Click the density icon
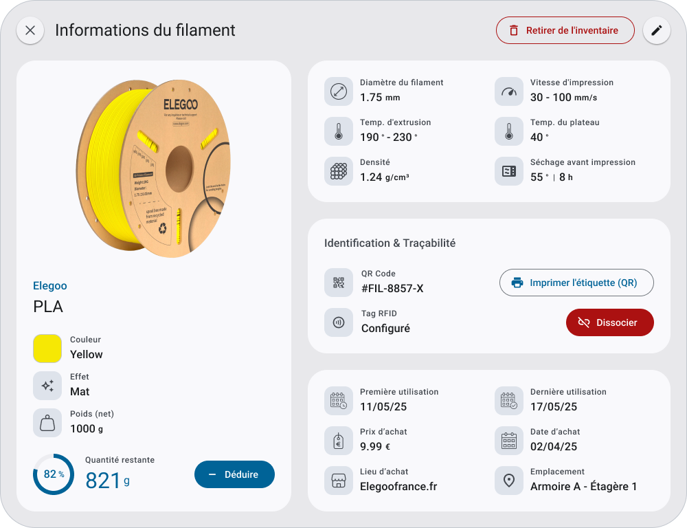687x528 pixels. (338, 170)
